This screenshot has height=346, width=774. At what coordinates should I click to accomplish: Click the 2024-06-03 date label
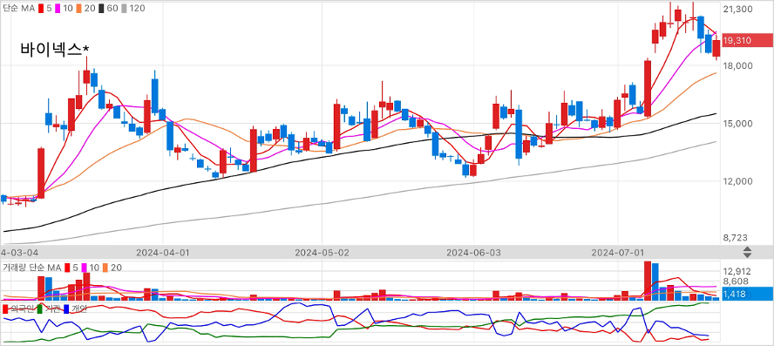pyautogui.click(x=473, y=252)
